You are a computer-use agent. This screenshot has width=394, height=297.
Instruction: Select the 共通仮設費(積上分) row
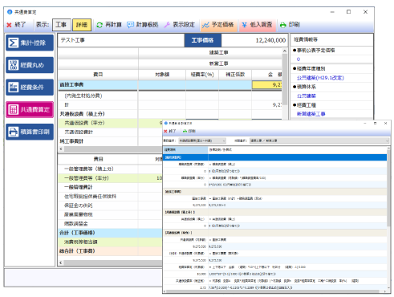tap(170, 114)
